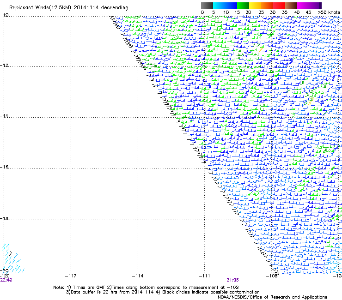Click the '>50 knots' legend label
Screen dimensions: 342x300
pyautogui.click(x=329, y=12)
